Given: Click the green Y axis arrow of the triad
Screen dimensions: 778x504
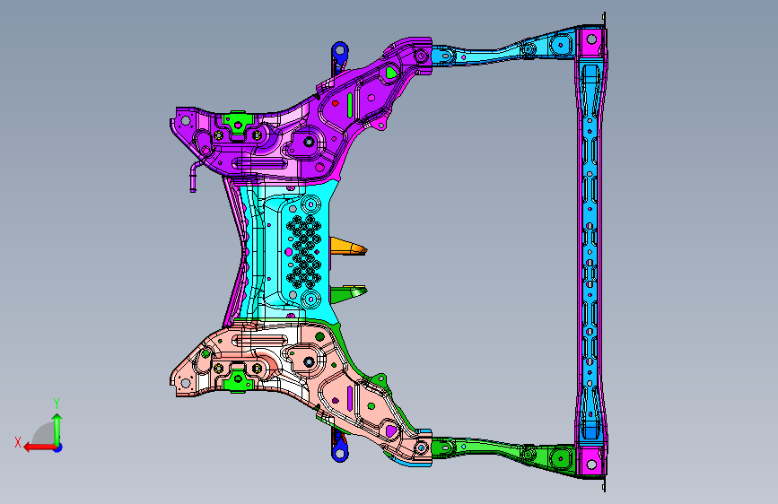Looking at the screenshot, I should 57,429.
